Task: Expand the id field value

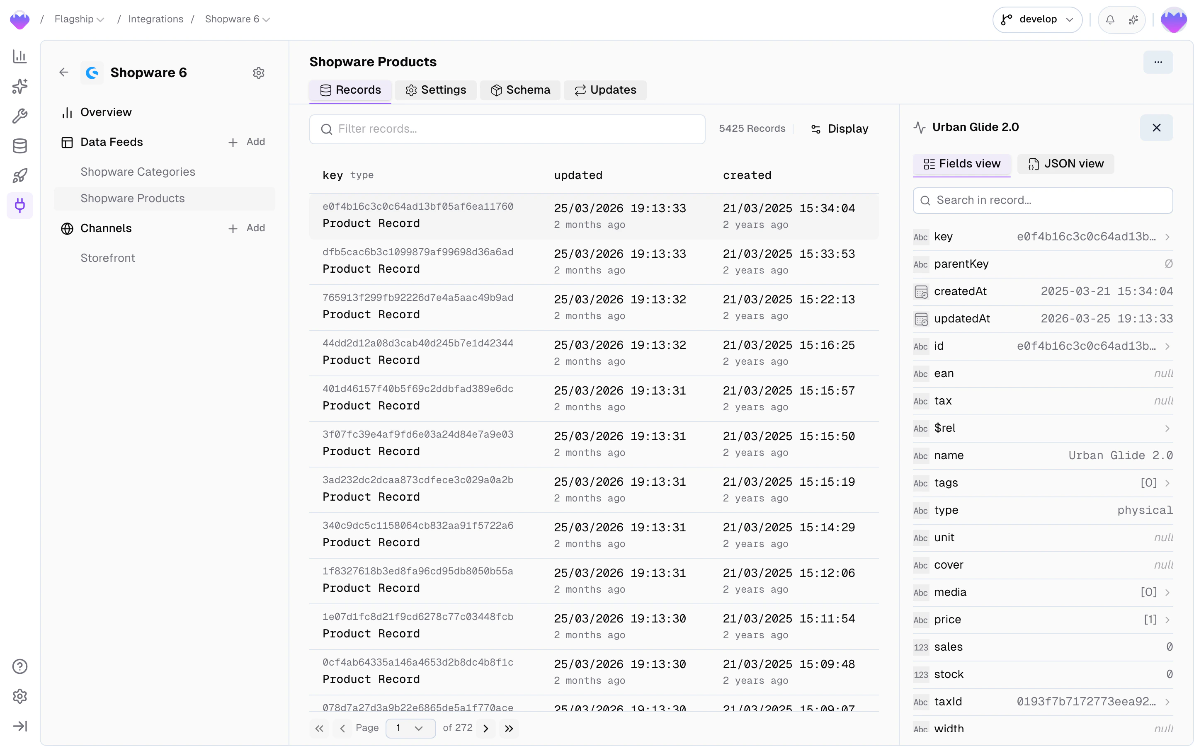Action: (x=1167, y=346)
